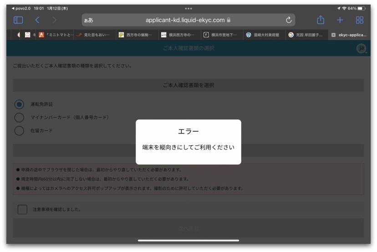Click the ご提出いただくご本人確認書類 instruction text

[72, 66]
